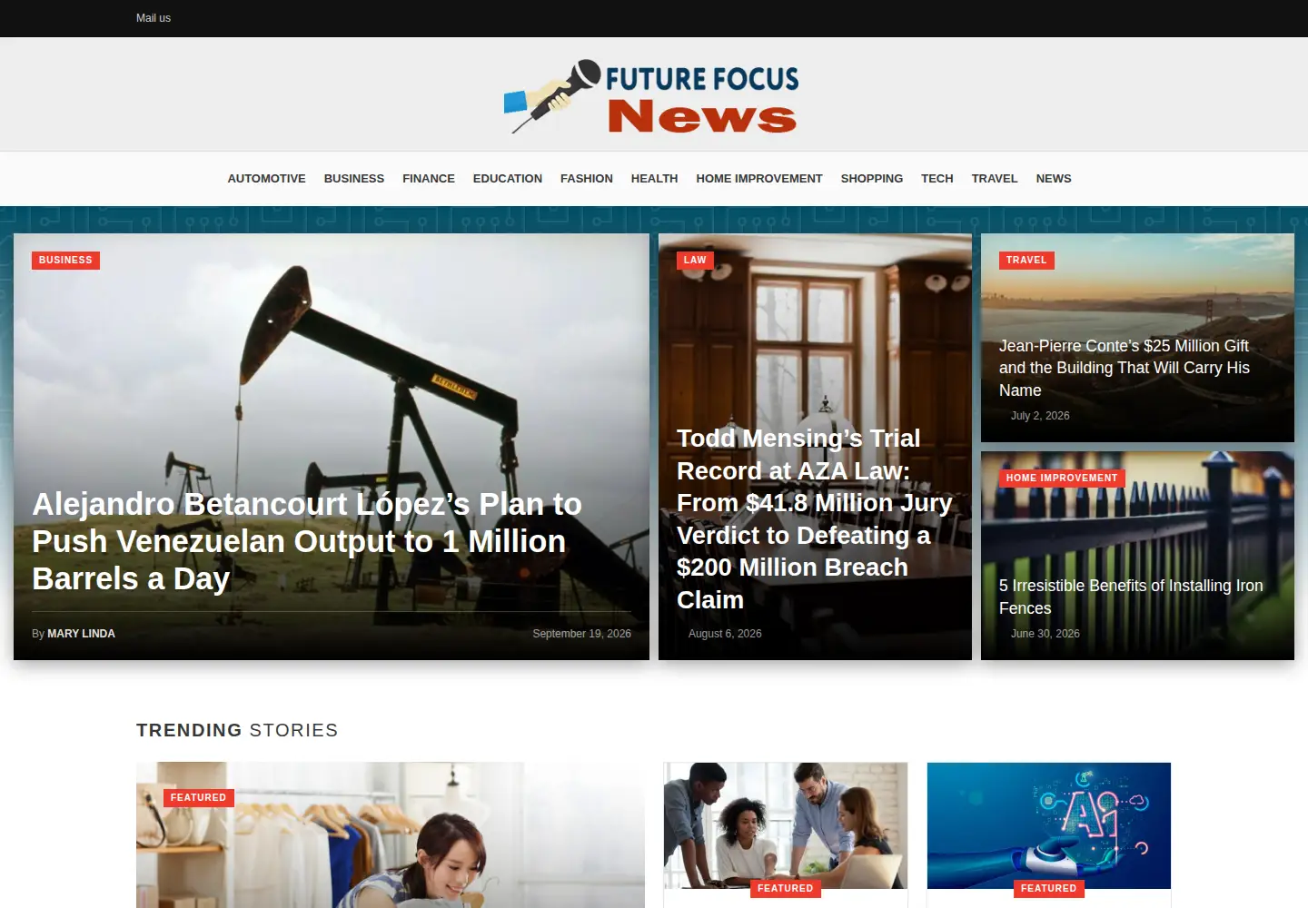Image resolution: width=1308 pixels, height=908 pixels.
Task: Read the Alejandro Betancourt López Venezuelan output article
Action: [x=307, y=541]
